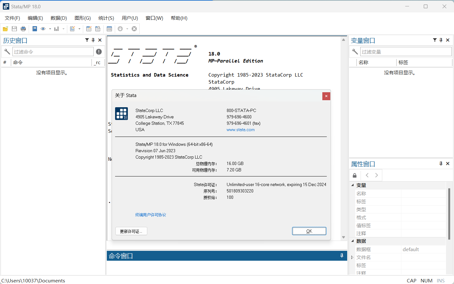This screenshot has width=454, height=284.
Task: Click the CAP indicator in status bar
Action: [x=412, y=280]
